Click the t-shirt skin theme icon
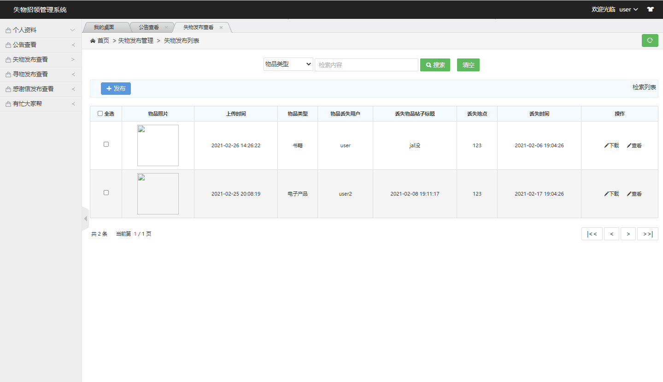663x382 pixels. pyautogui.click(x=650, y=9)
